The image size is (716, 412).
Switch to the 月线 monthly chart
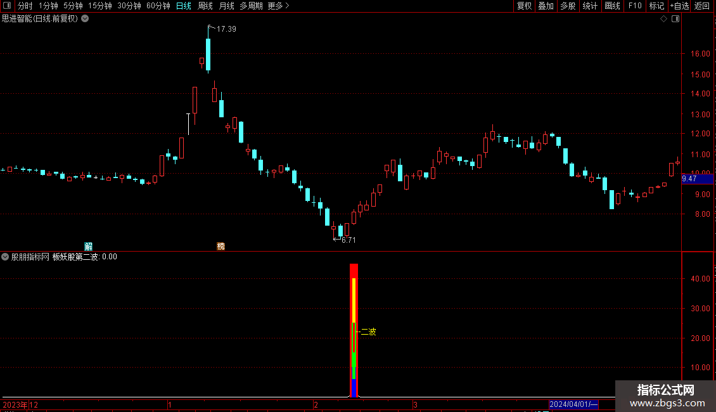coord(226,6)
